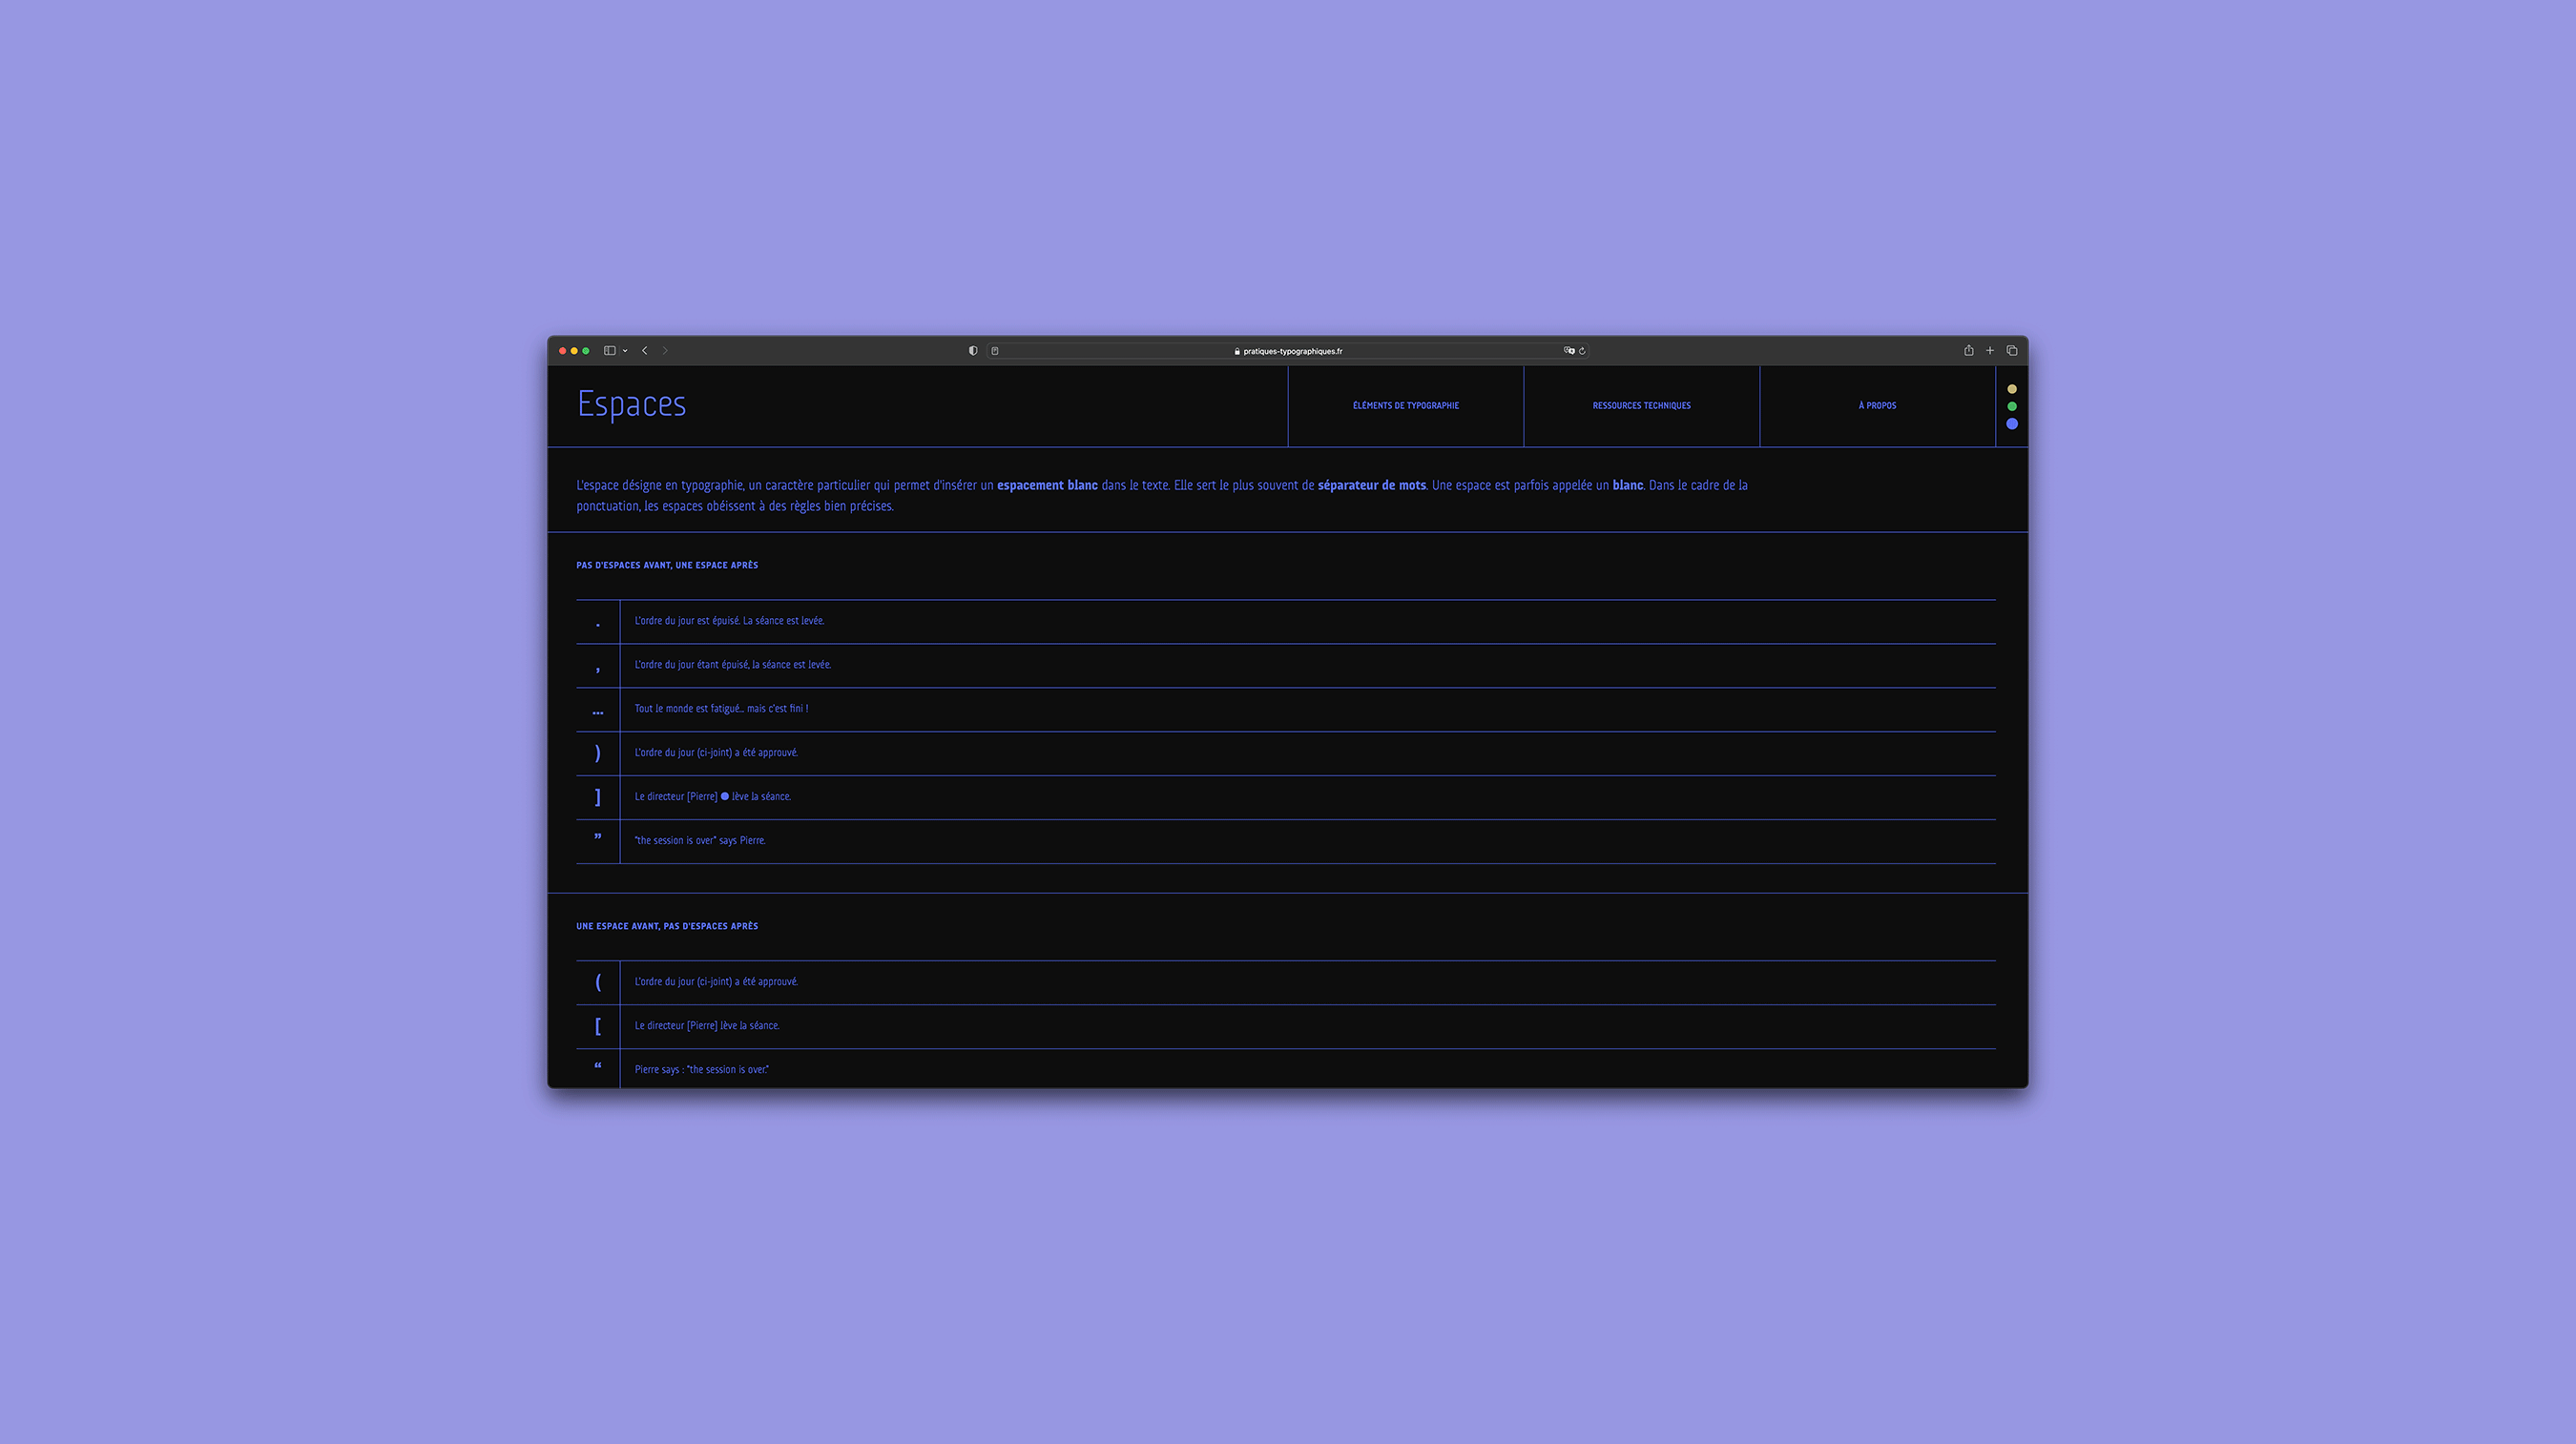Click 'Le directeur [Pierre] lève la séance.' in lower table
The height and width of the screenshot is (1444, 2576).
coord(707,1026)
